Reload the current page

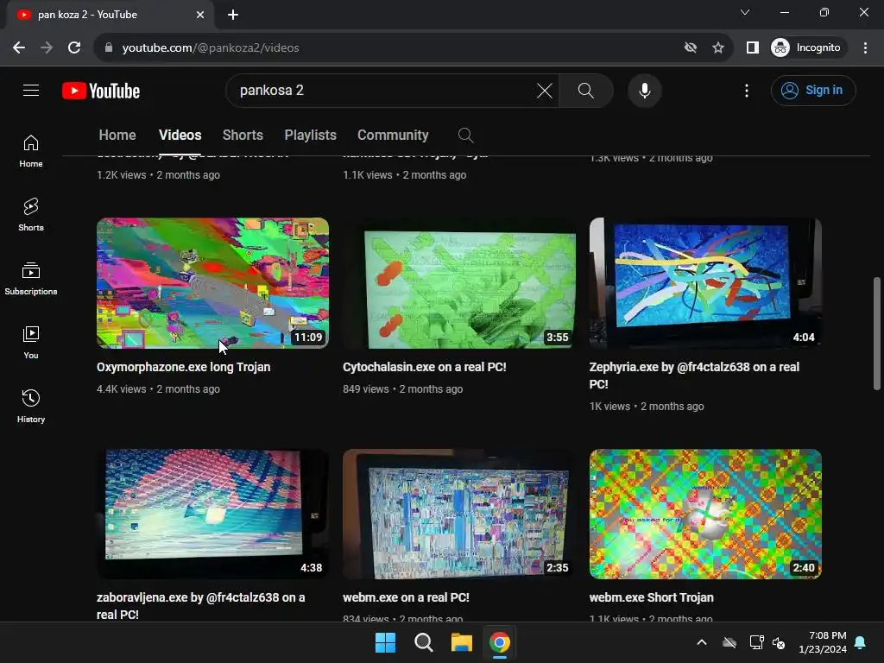[74, 48]
